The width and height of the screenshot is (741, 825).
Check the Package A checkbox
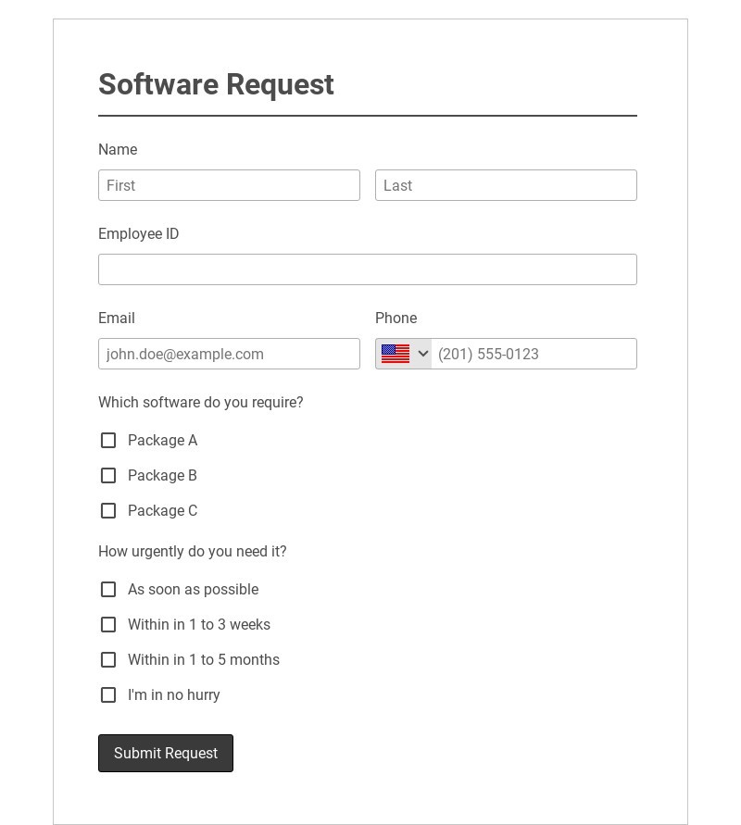[108, 441]
